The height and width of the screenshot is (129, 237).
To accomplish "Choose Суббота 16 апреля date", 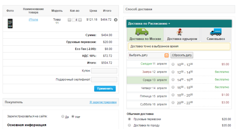I will (148, 104).
